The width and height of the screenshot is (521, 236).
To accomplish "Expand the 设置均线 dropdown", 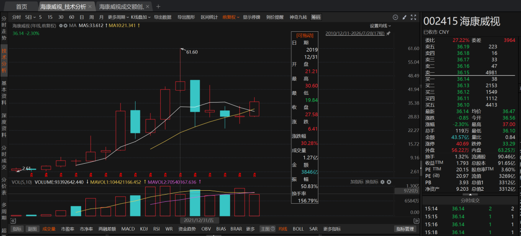I will [381, 26].
